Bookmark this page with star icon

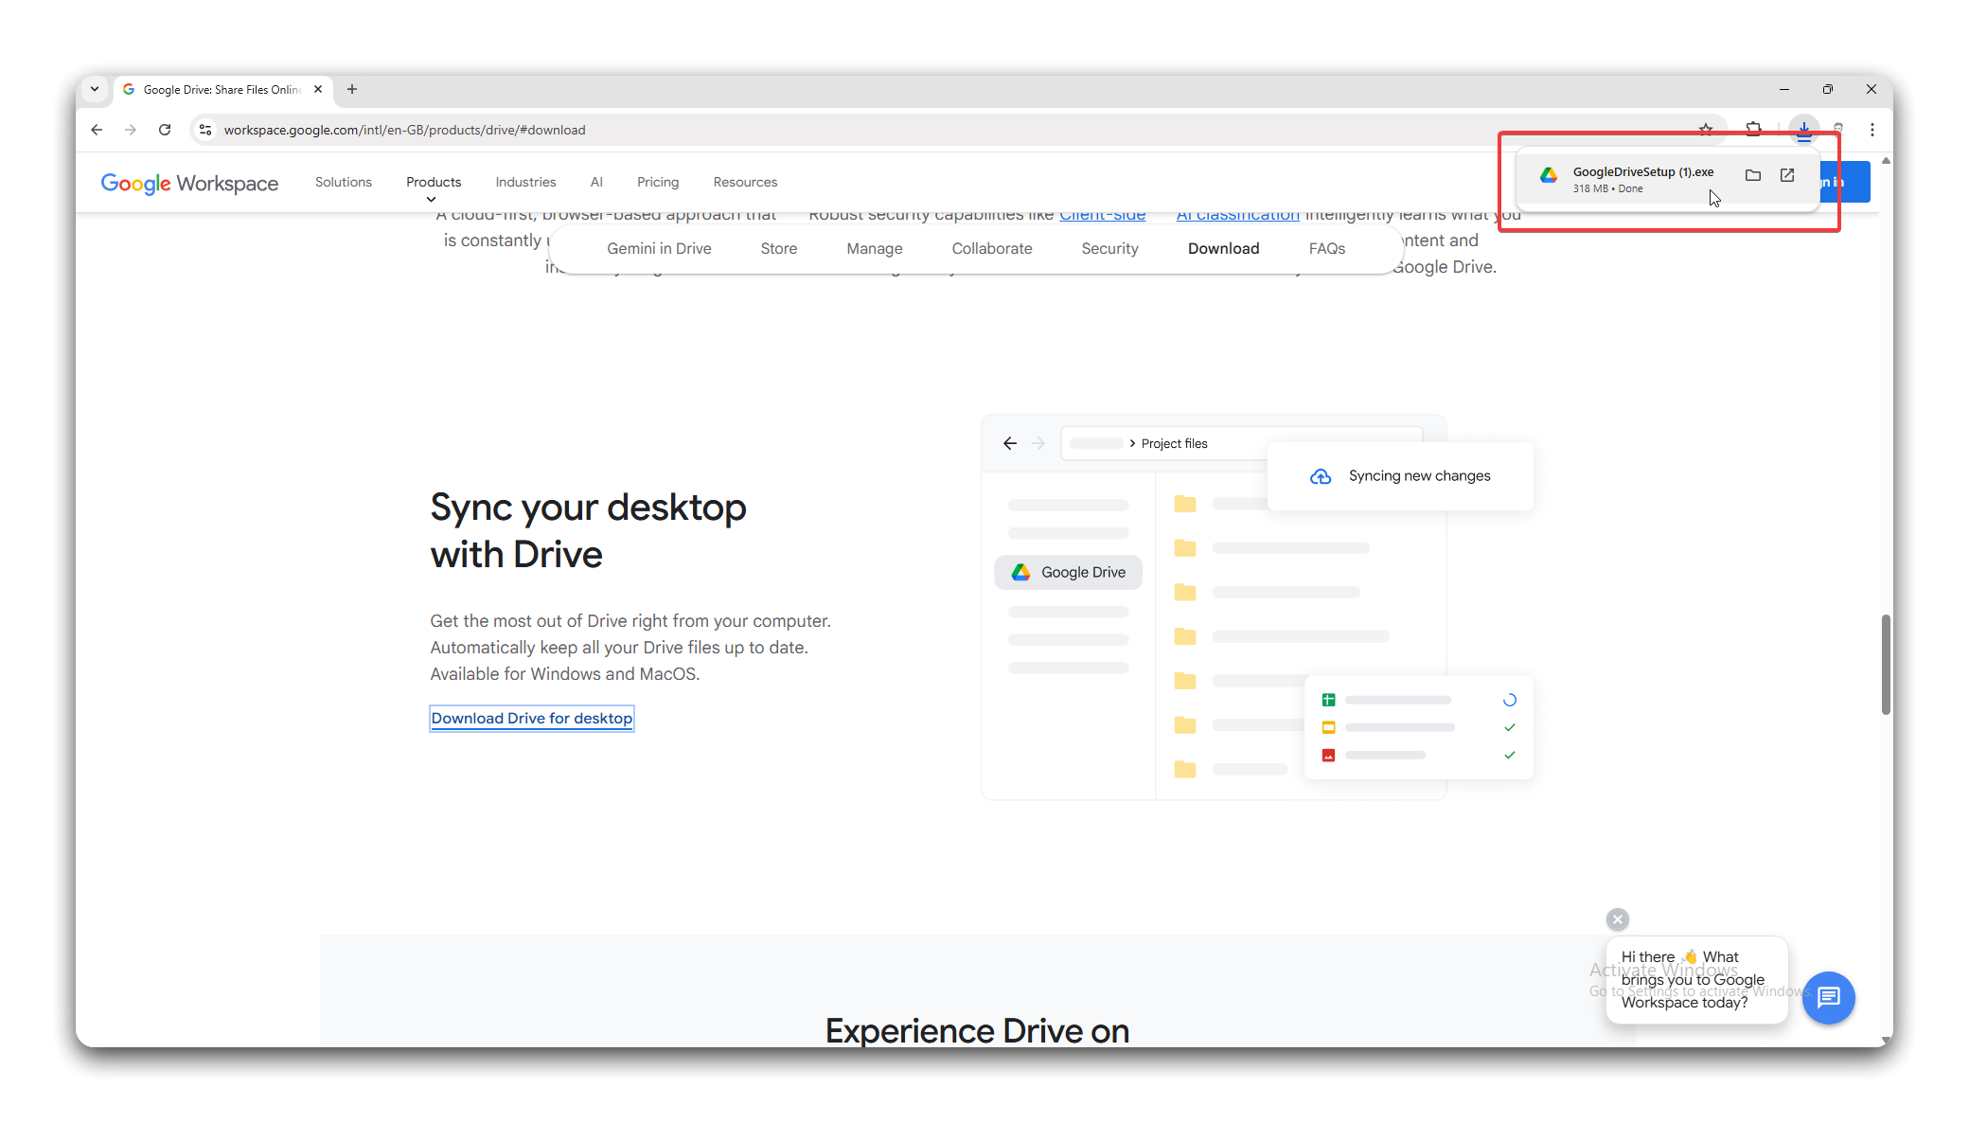(1706, 130)
